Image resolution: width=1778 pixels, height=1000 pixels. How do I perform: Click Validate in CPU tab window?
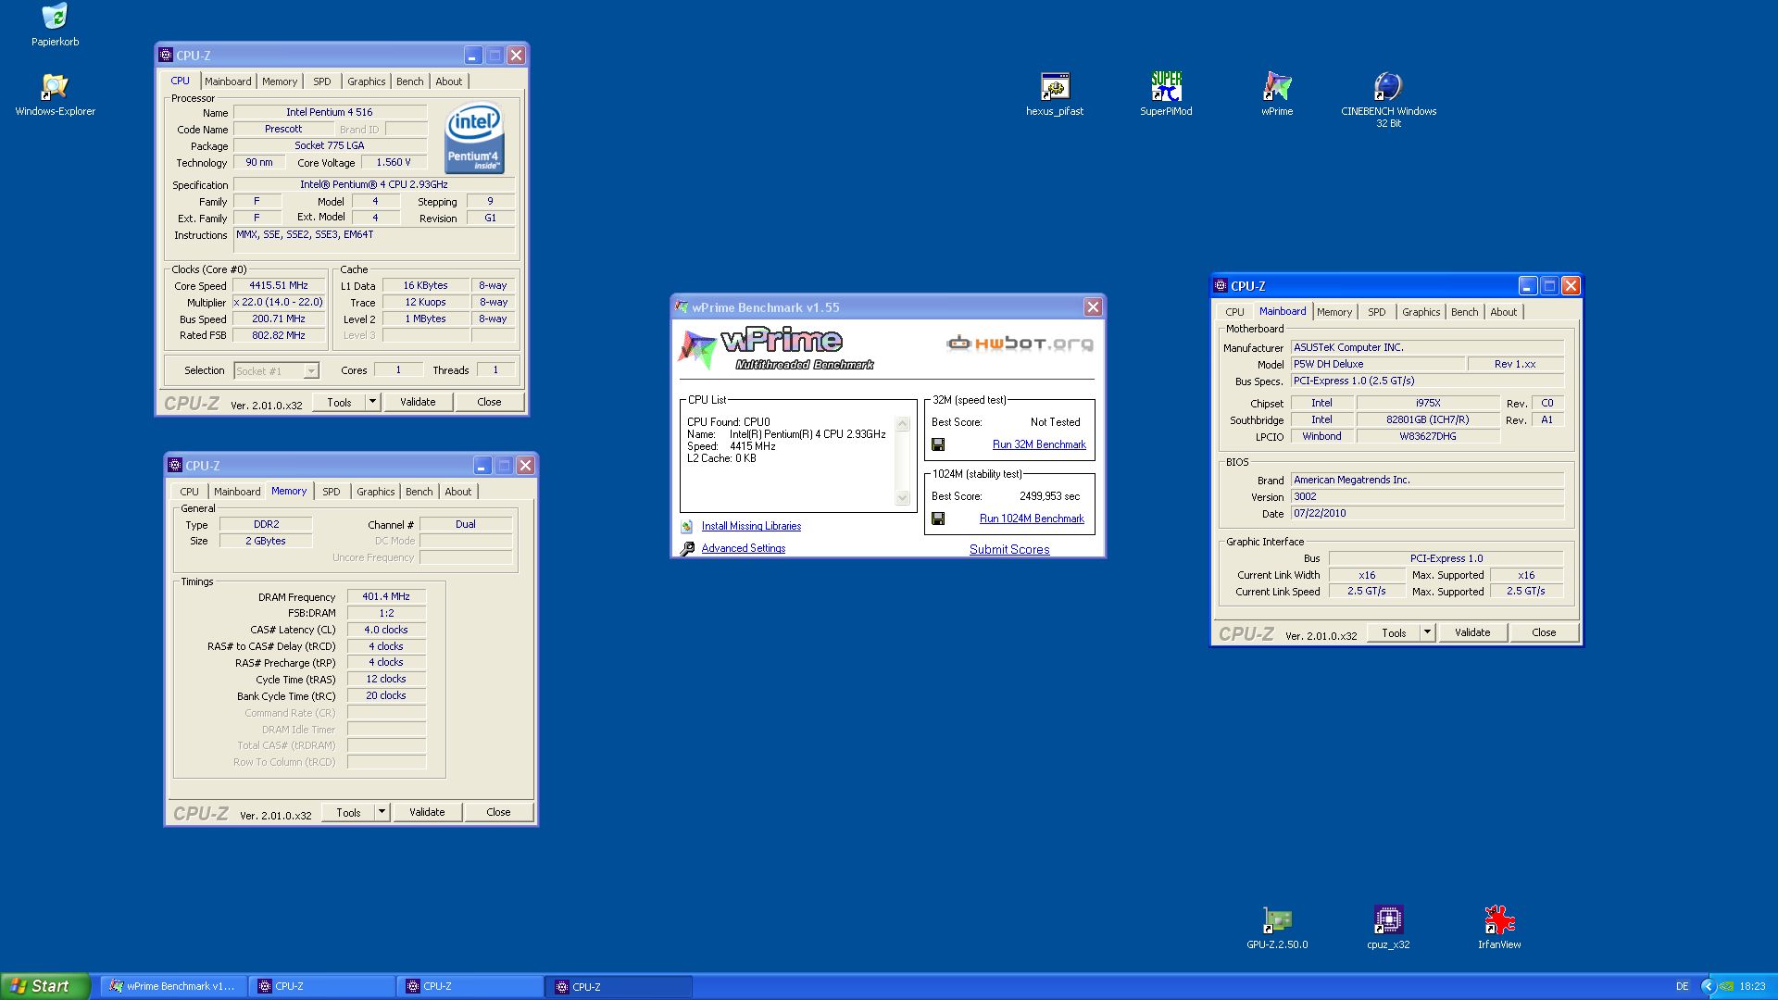point(418,402)
